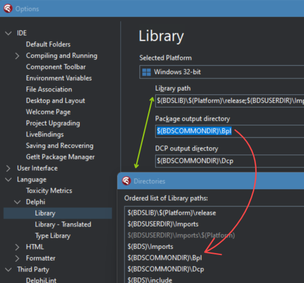This screenshot has height=283, width=304.
Task: Click the Package output directory field
Action: point(230,131)
